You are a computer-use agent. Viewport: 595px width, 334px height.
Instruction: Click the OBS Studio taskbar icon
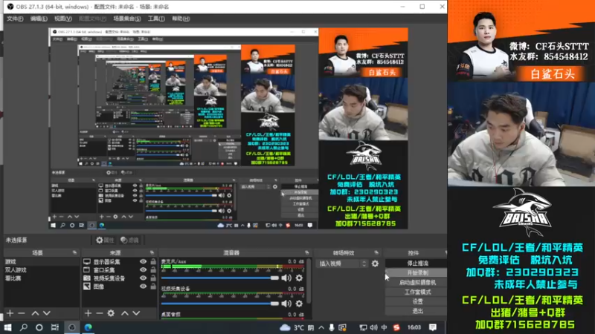click(71, 327)
